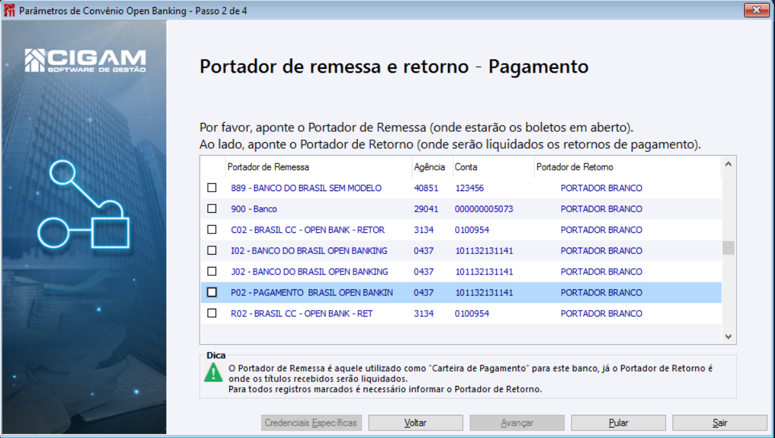Click conta 0100954 in the C02 row

pyautogui.click(x=472, y=230)
